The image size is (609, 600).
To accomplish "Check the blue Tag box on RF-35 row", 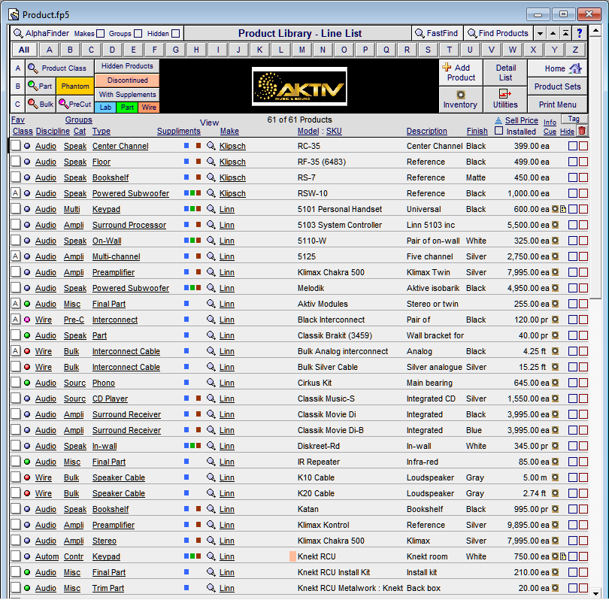I will click(573, 162).
